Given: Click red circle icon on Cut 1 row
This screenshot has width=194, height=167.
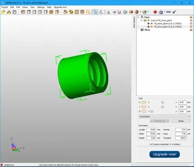Looking at the screenshot, I should [x=191, y=24].
